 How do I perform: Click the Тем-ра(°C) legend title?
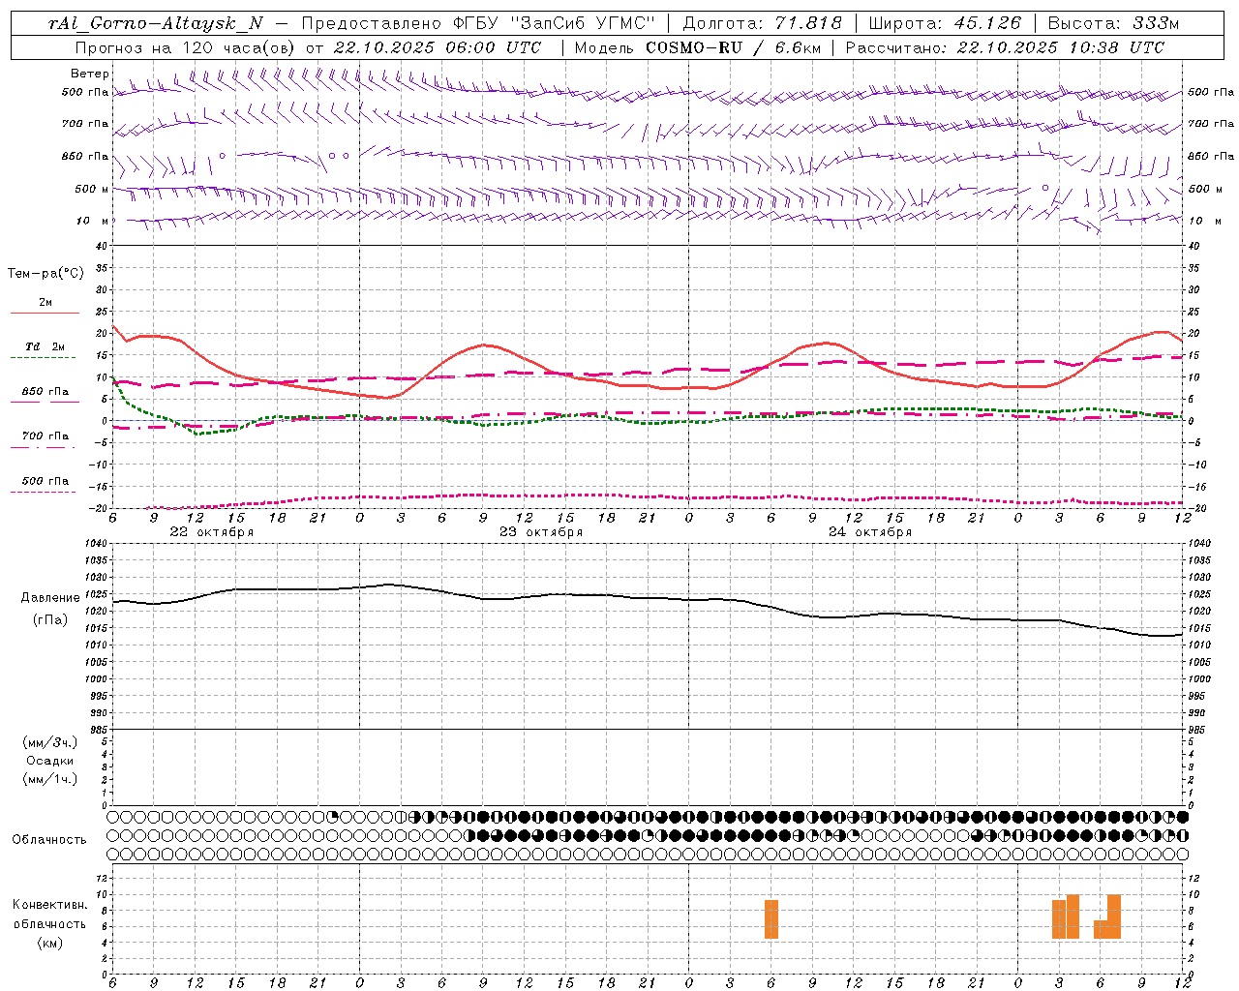pyautogui.click(x=45, y=274)
